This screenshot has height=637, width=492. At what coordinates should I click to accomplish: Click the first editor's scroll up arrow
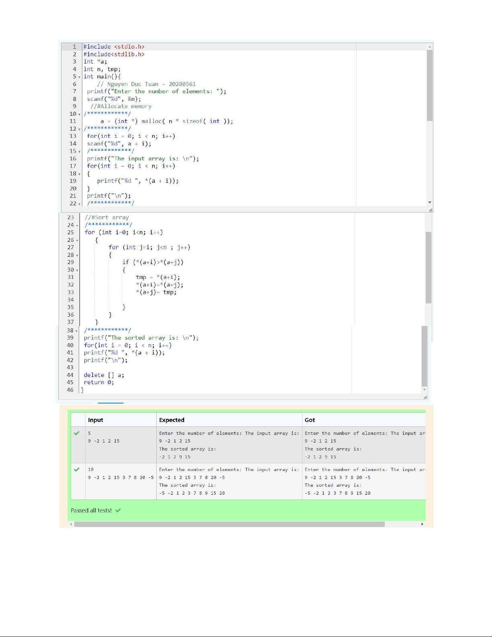click(x=430, y=47)
